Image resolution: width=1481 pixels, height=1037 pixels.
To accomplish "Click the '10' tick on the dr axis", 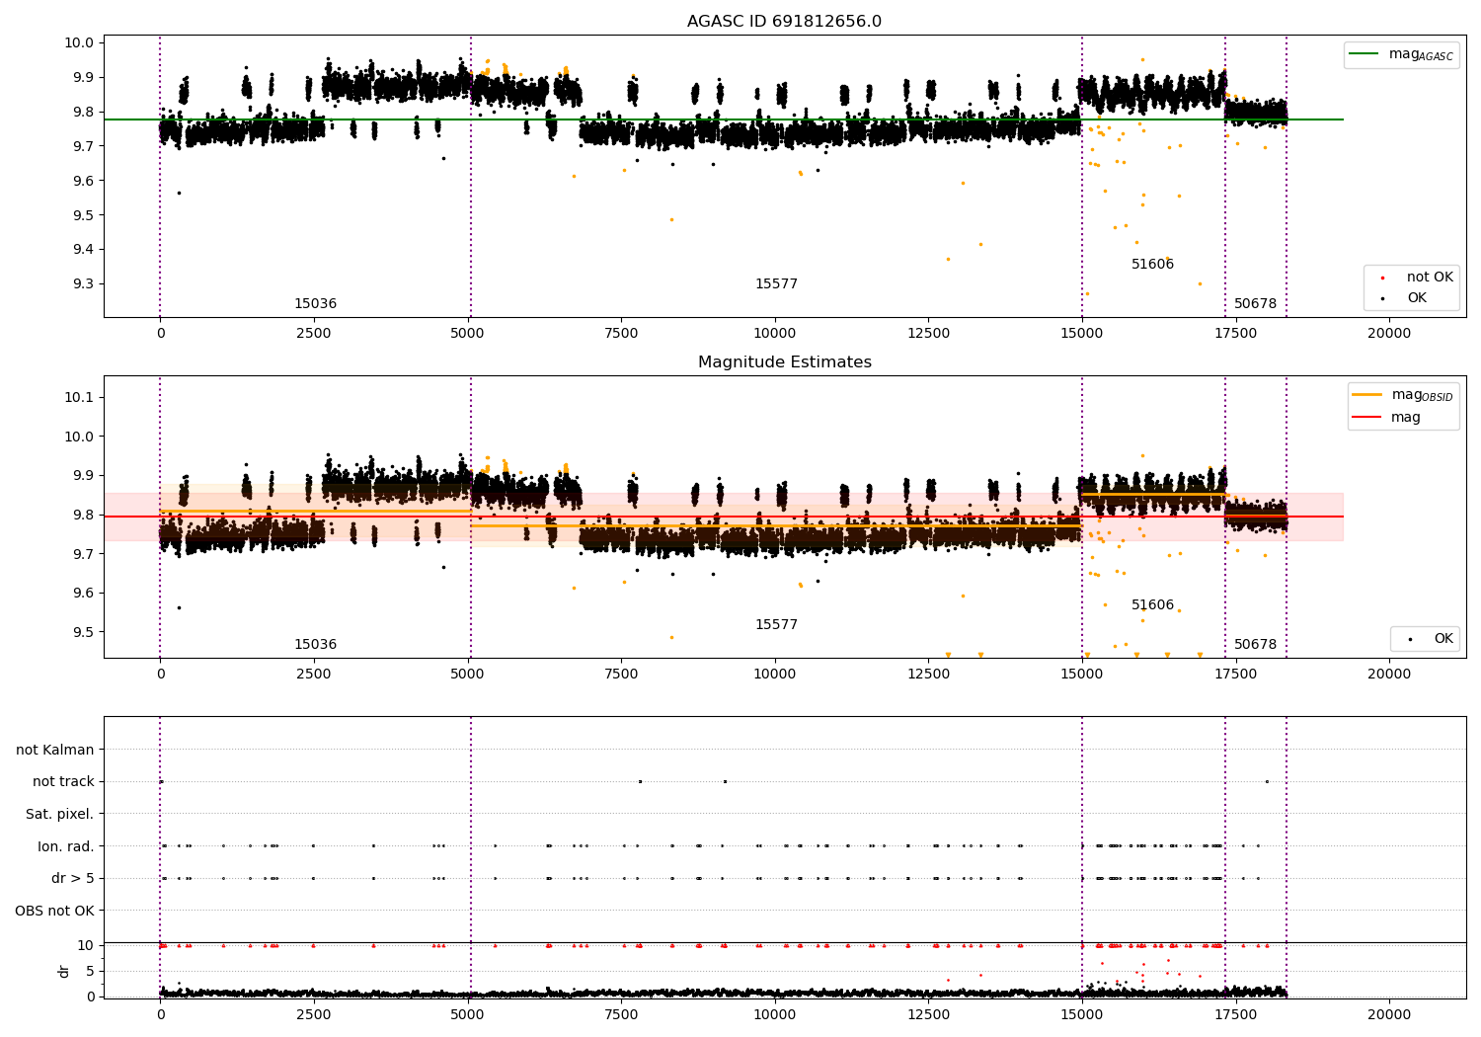I will pos(86,945).
